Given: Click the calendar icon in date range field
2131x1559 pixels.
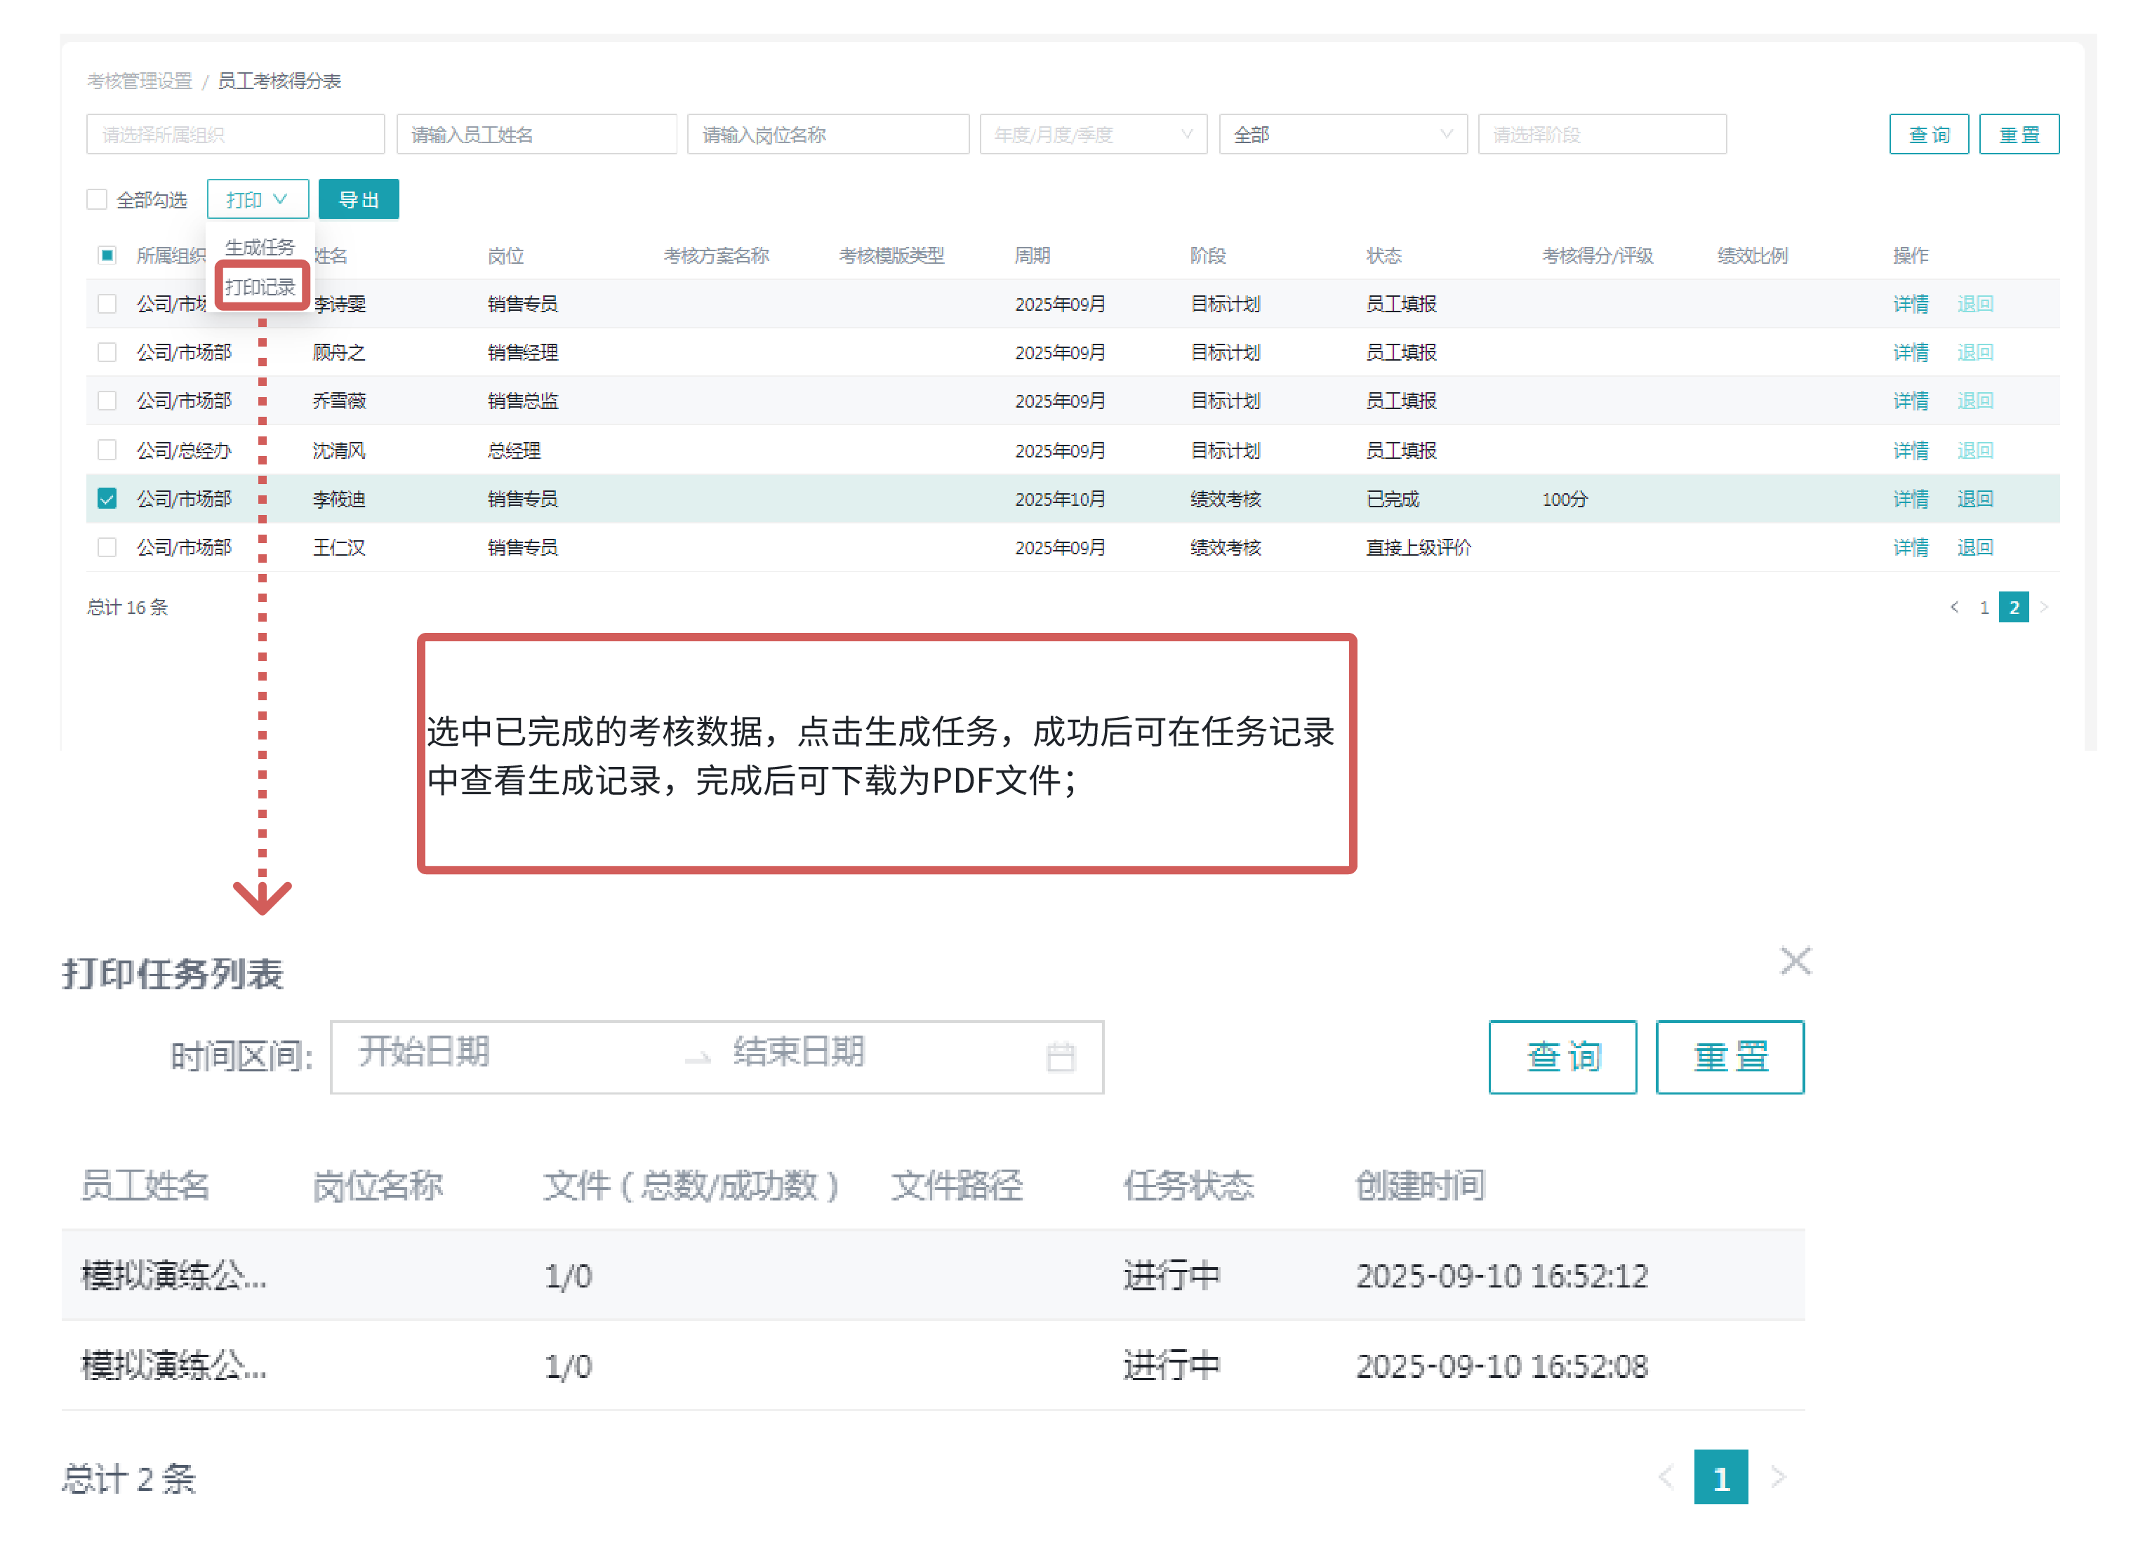Looking at the screenshot, I should 1061,1057.
